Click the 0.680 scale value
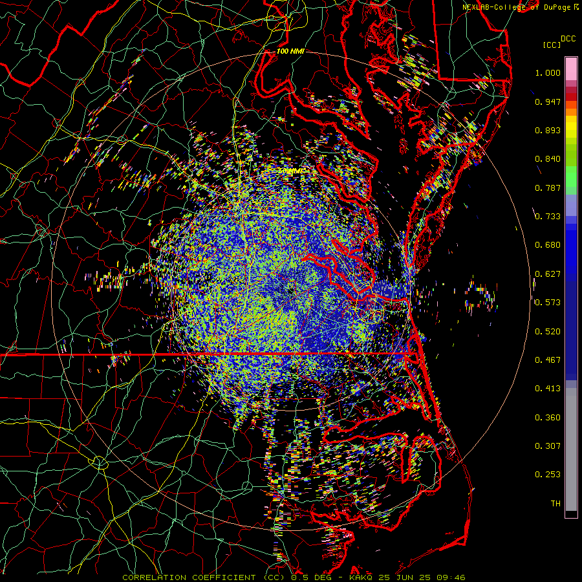Image resolution: width=582 pixels, height=582 pixels. click(548, 245)
